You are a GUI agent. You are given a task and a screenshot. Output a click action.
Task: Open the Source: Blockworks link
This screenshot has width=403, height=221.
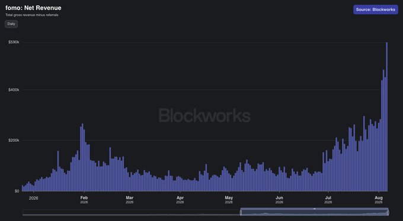(x=376, y=9)
